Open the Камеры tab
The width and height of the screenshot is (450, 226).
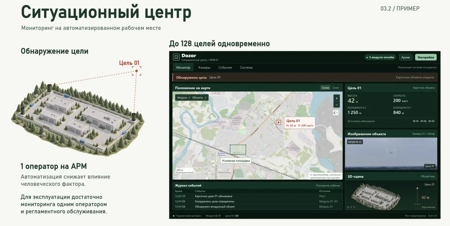(204, 68)
